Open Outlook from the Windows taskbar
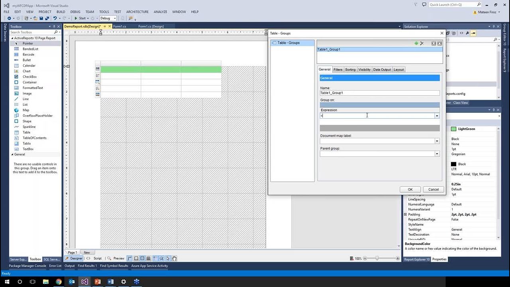This screenshot has width=510, height=287. pyautogui.click(x=72, y=281)
